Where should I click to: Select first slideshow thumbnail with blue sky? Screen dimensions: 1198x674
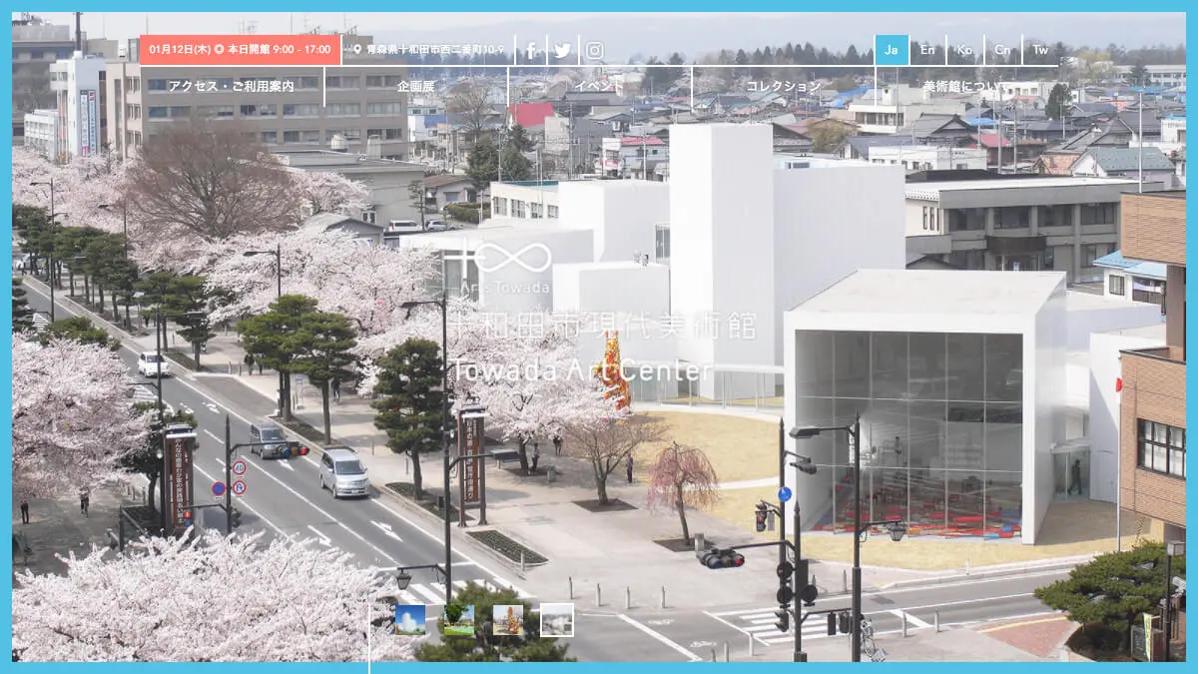coord(410,620)
